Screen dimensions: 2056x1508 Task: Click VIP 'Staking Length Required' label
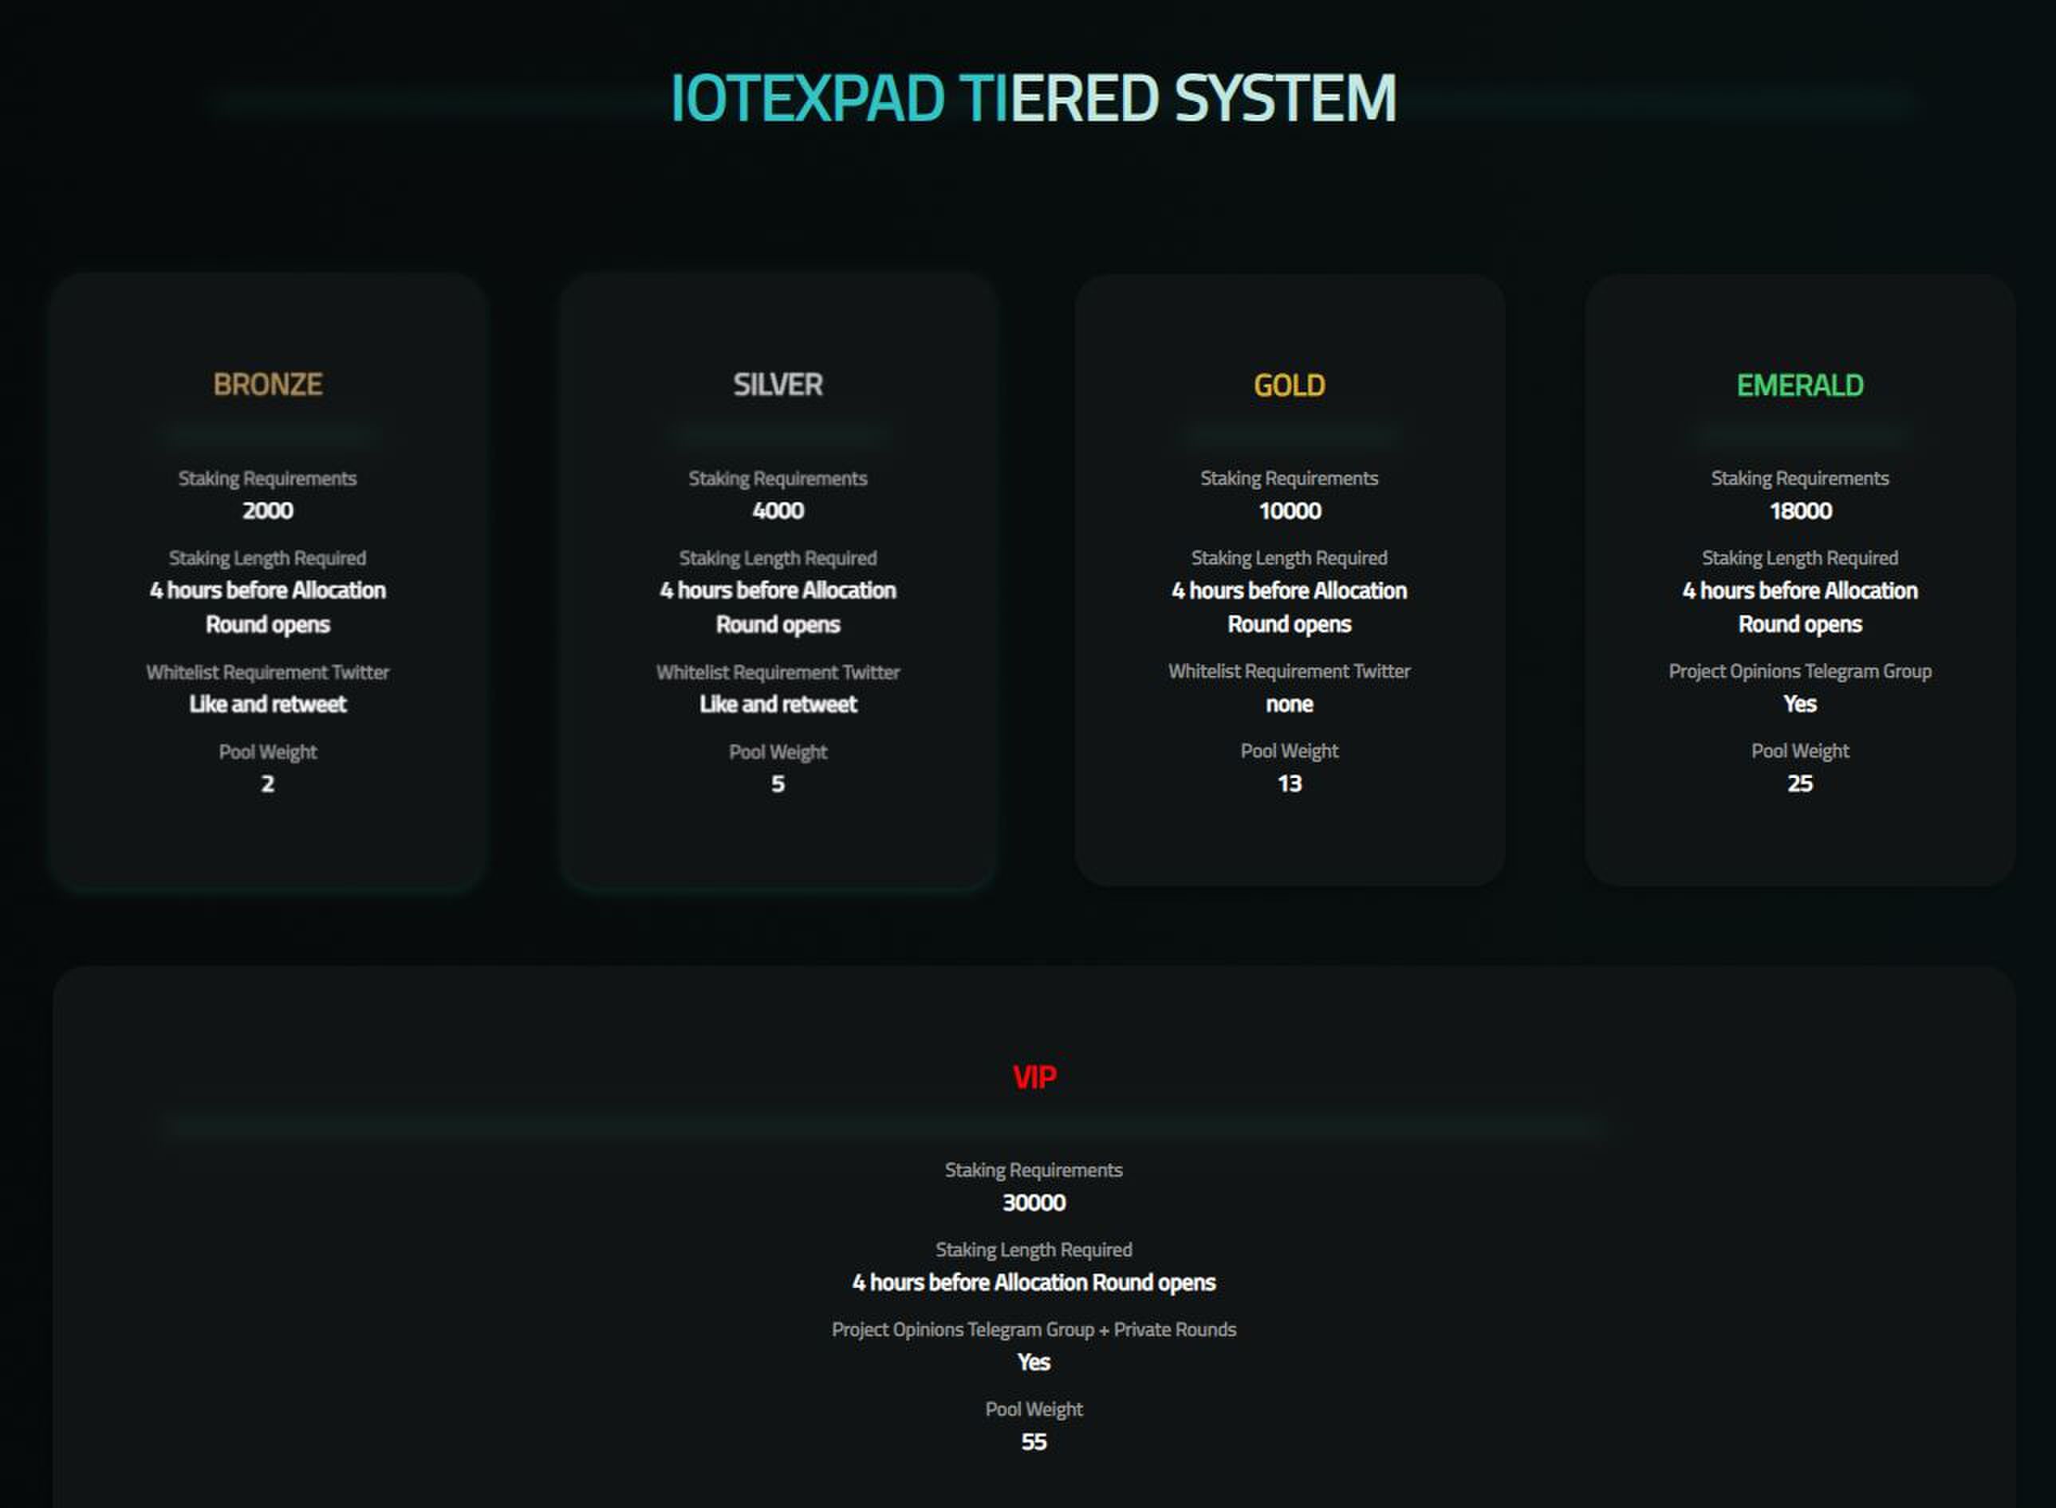point(1034,1250)
